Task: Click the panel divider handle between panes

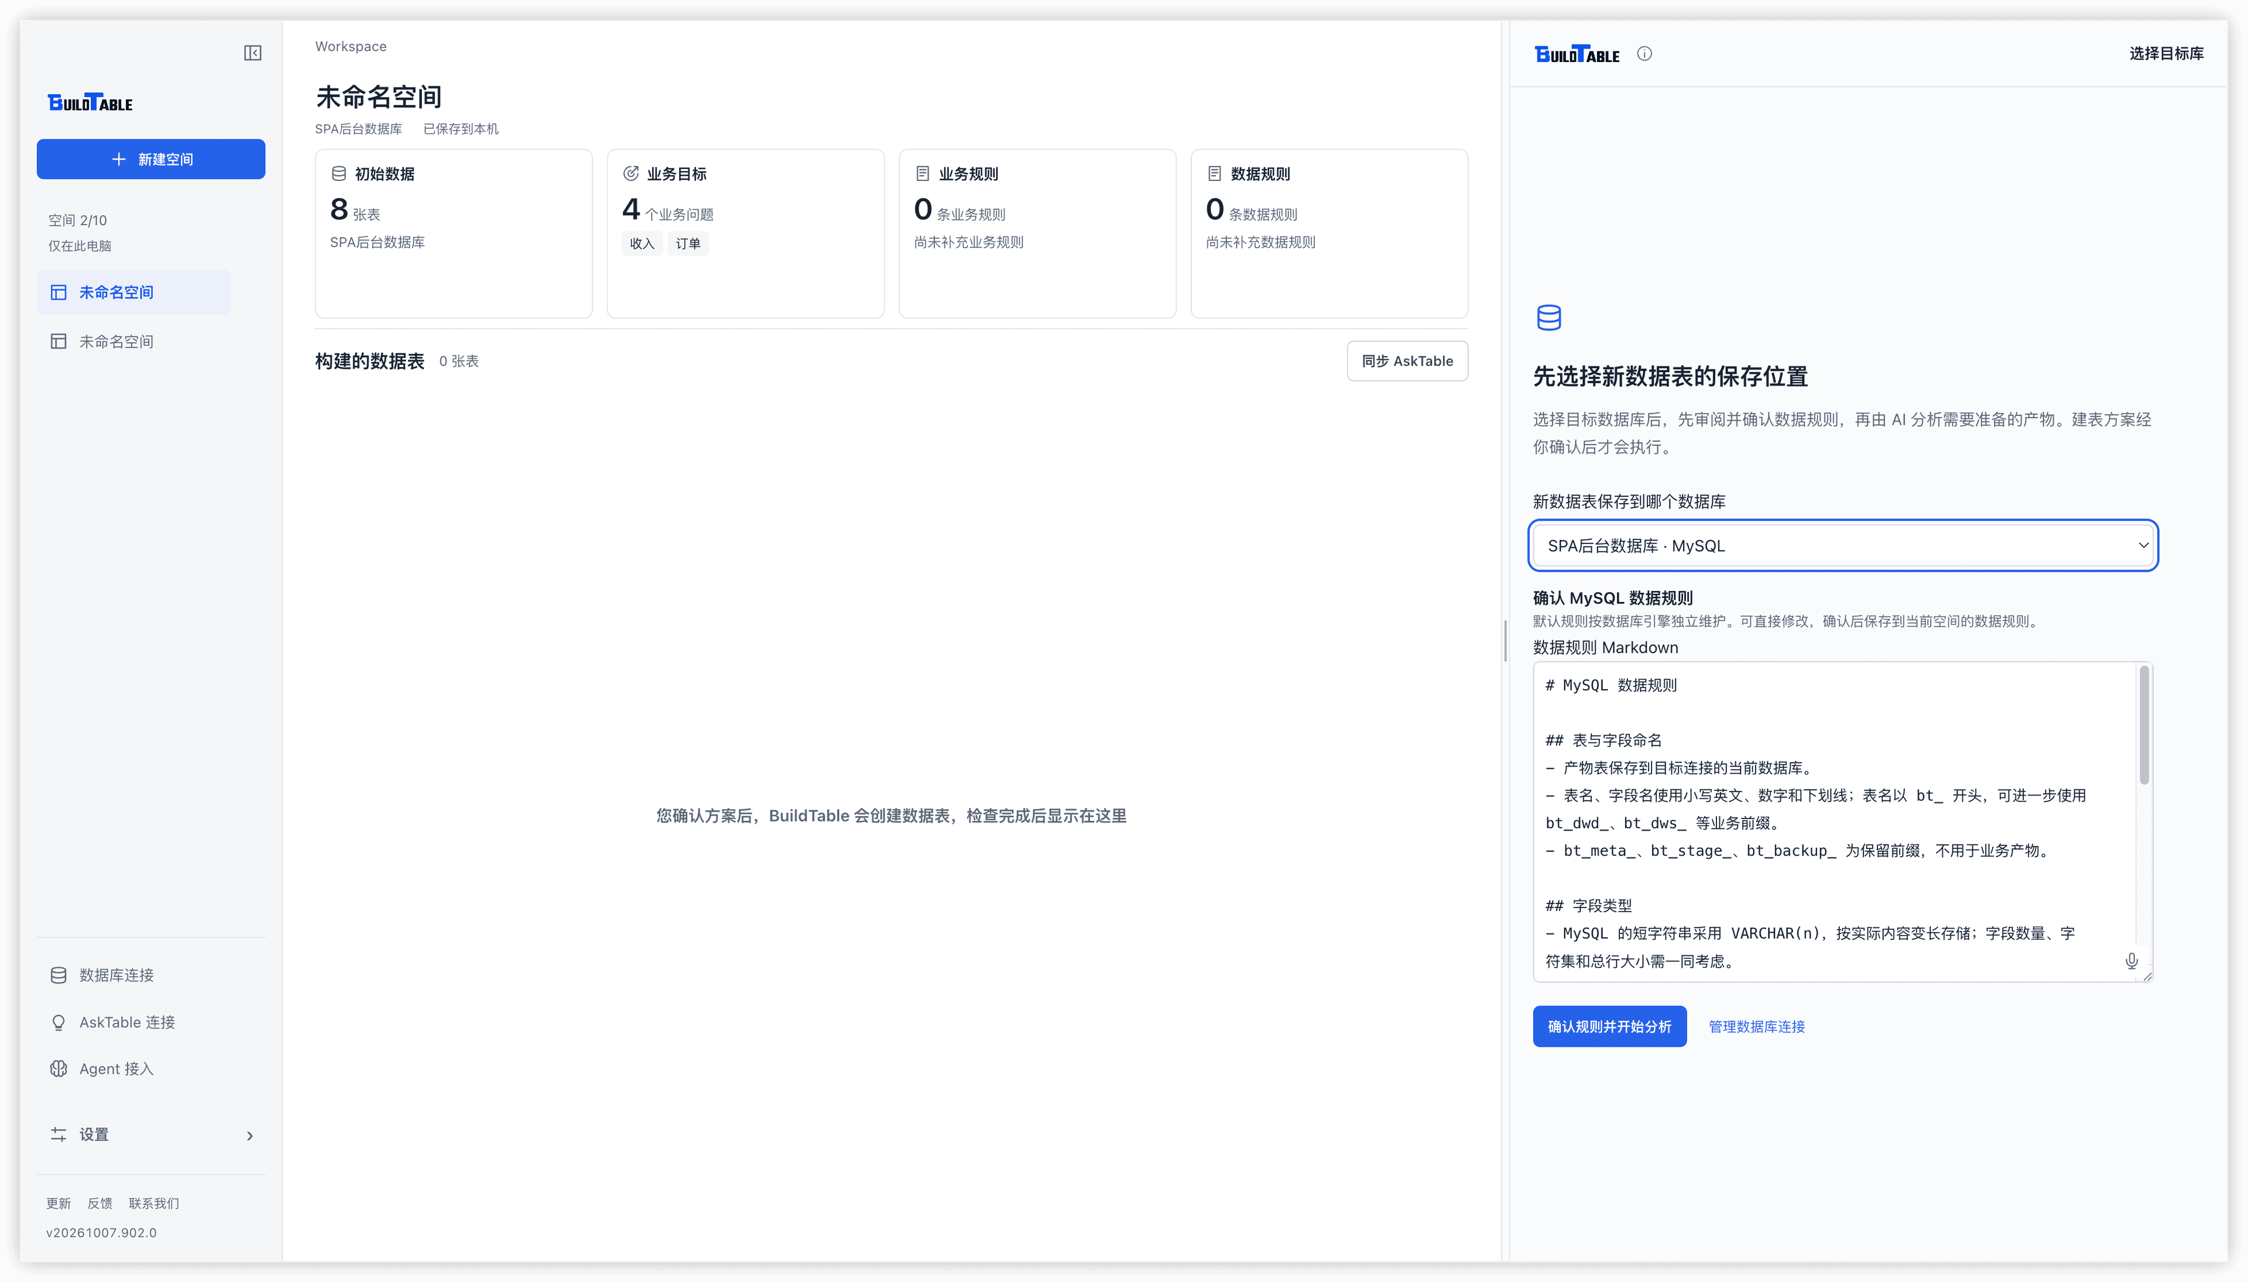Action: click(x=1505, y=641)
